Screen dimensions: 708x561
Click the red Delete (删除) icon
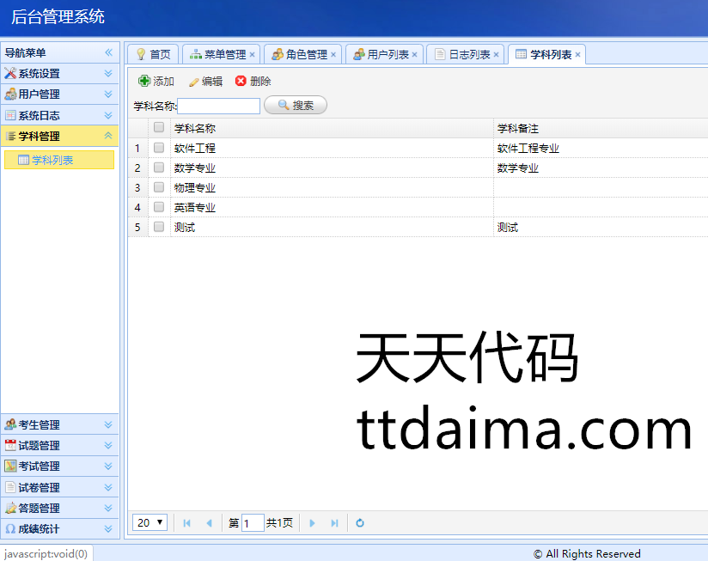point(241,82)
